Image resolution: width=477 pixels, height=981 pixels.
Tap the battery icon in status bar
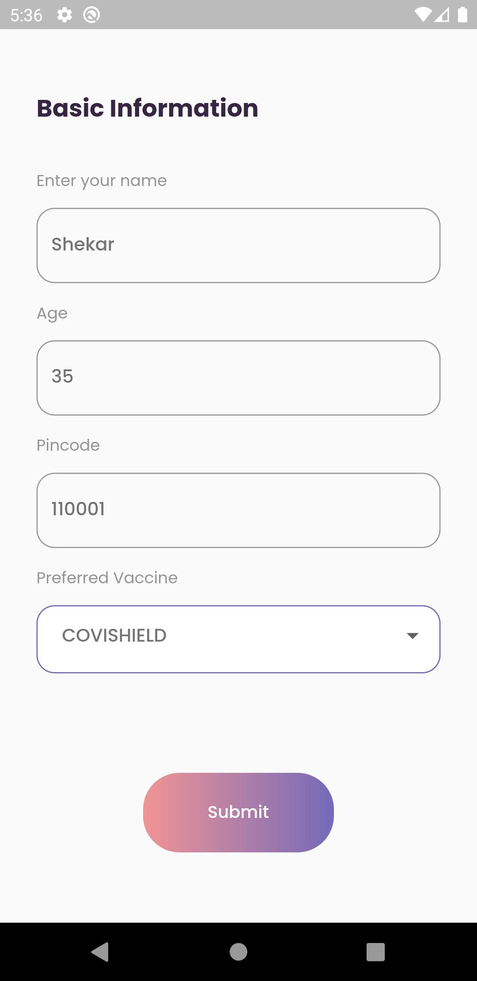462,15
